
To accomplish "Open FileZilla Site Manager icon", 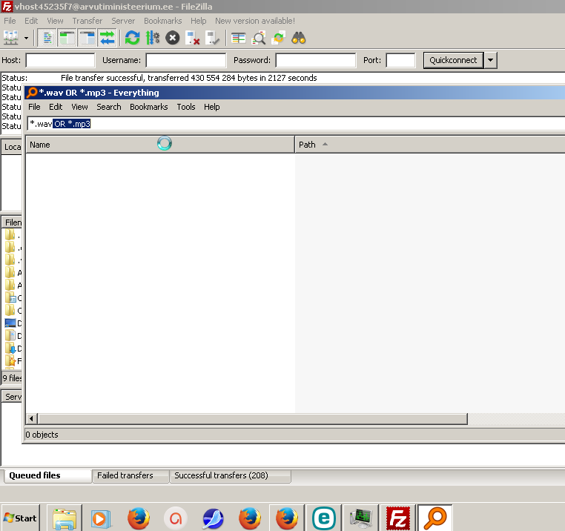I will coord(11,38).
